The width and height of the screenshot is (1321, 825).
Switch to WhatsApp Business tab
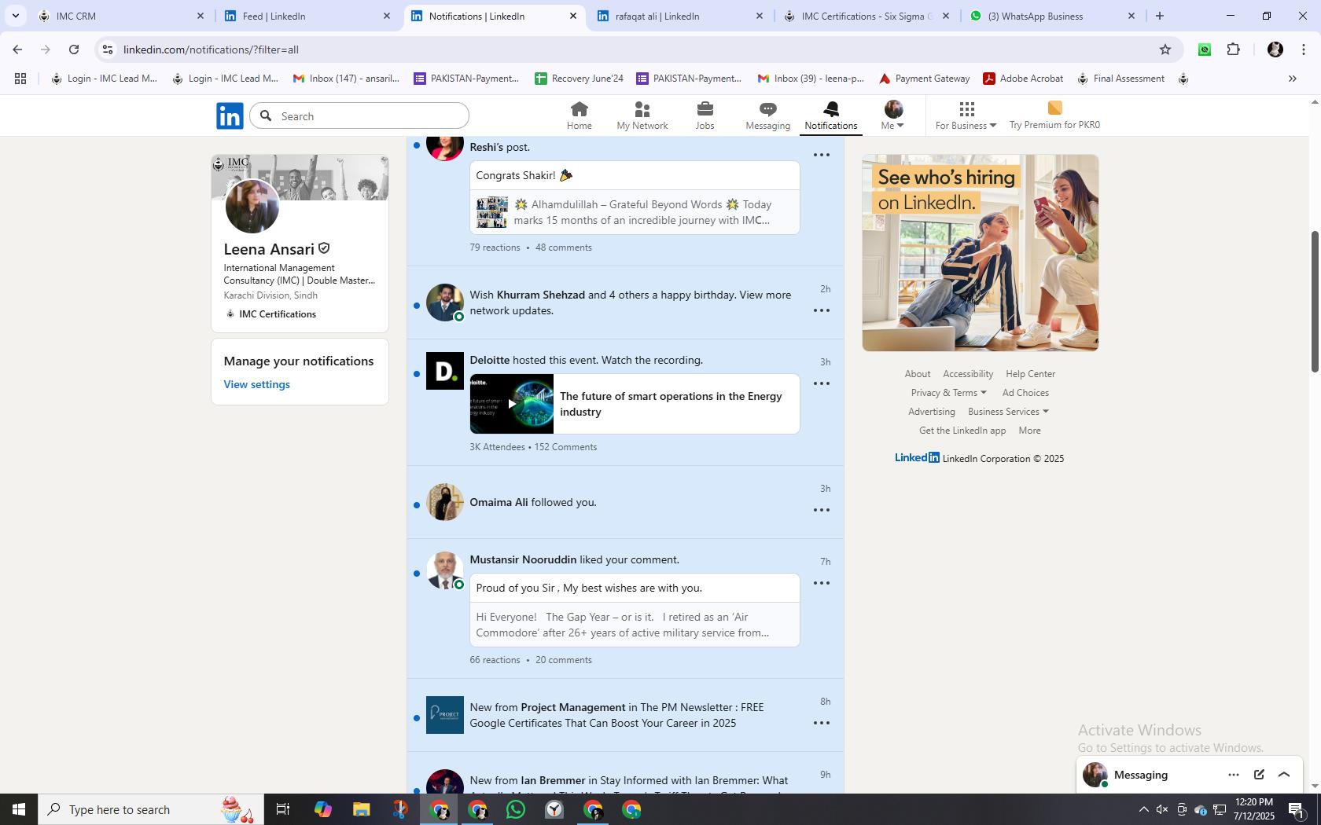[x=1051, y=16]
